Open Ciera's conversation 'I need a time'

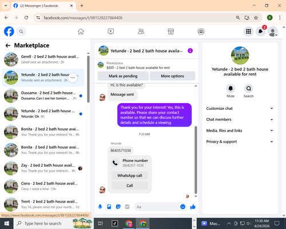[43, 186]
